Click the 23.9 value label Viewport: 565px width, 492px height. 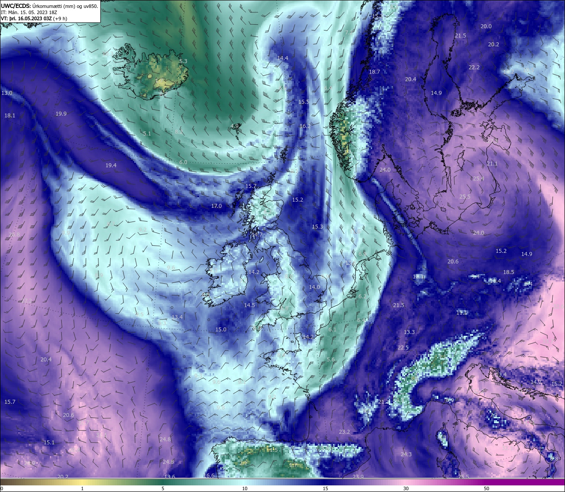(x=358, y=477)
